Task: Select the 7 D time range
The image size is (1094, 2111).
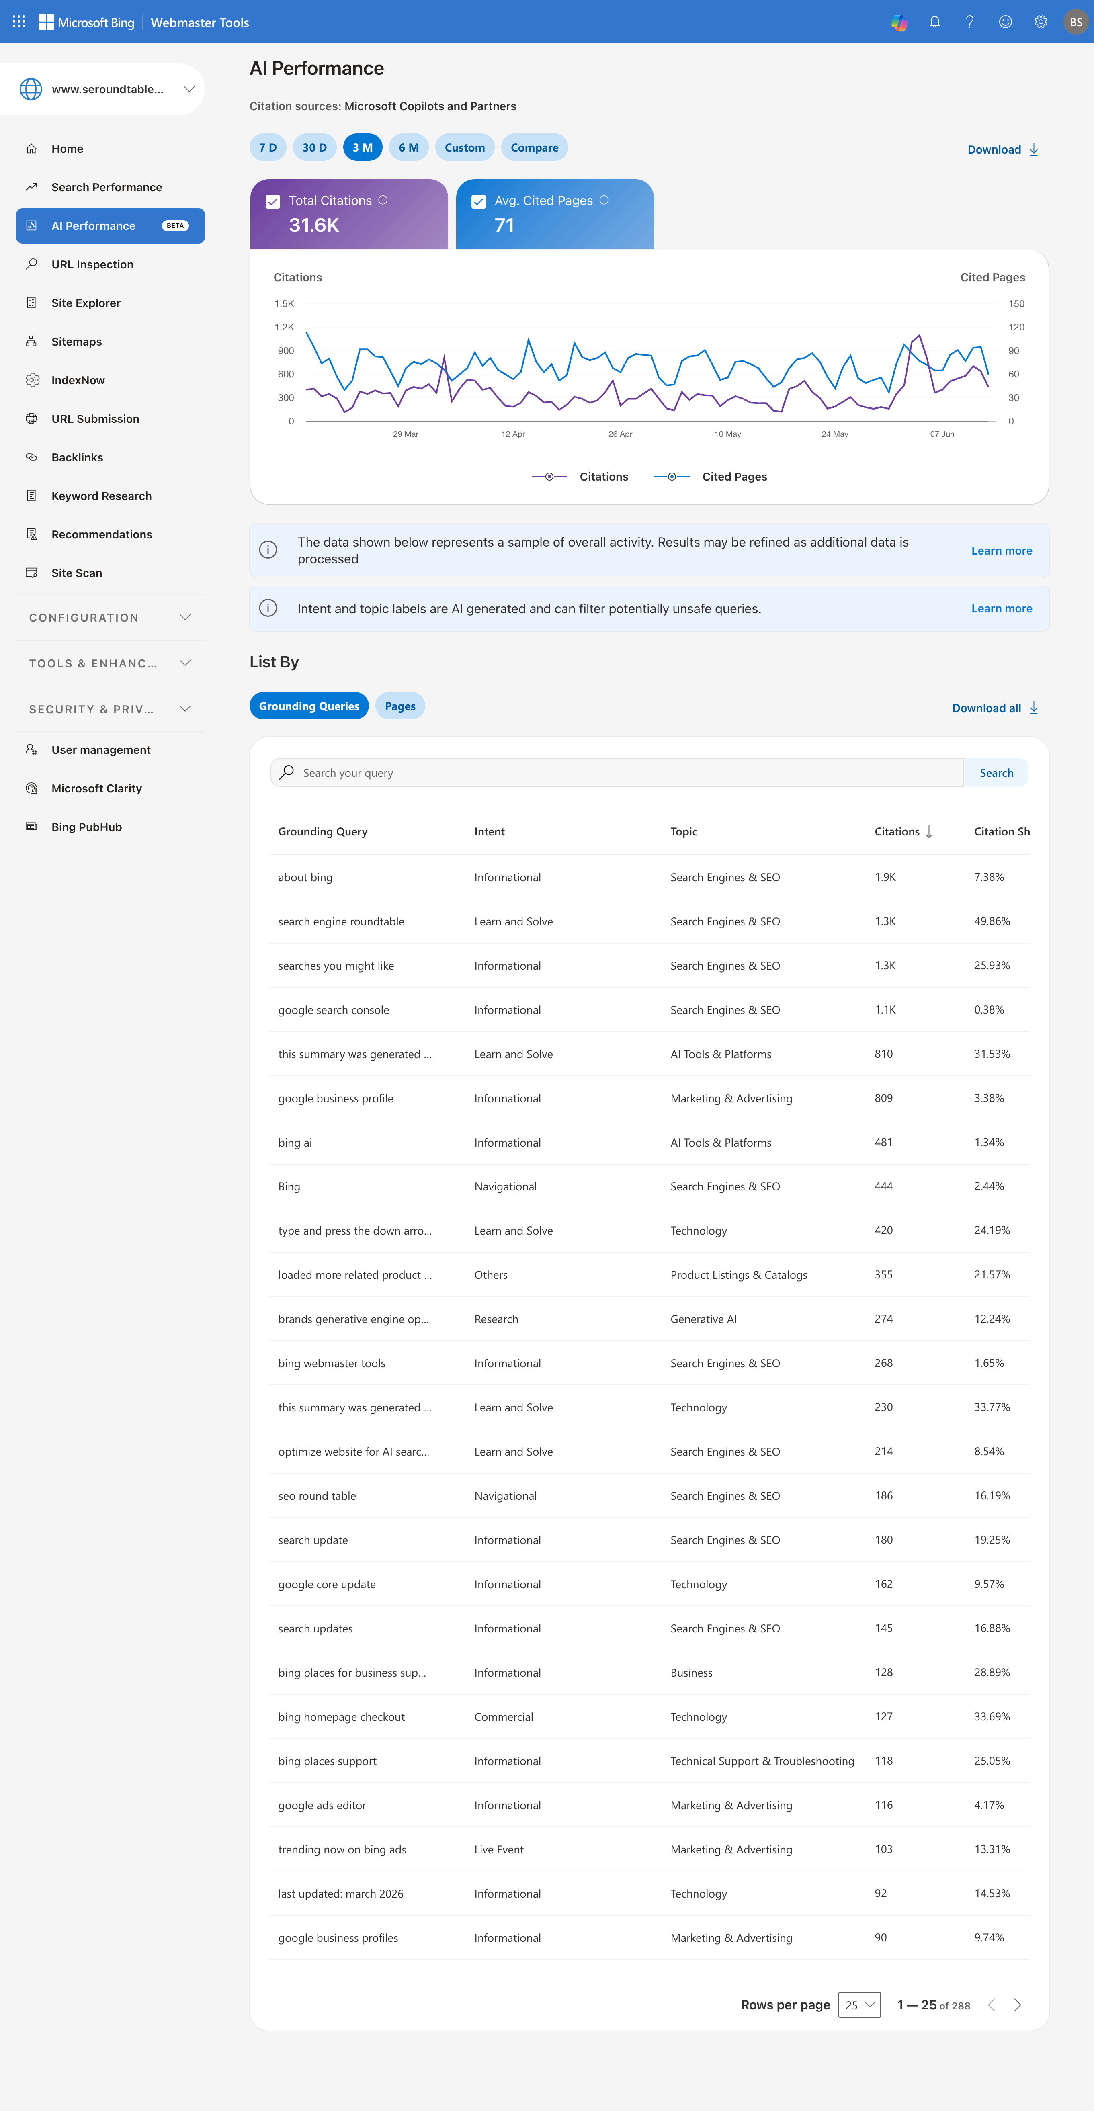Action: (268, 147)
